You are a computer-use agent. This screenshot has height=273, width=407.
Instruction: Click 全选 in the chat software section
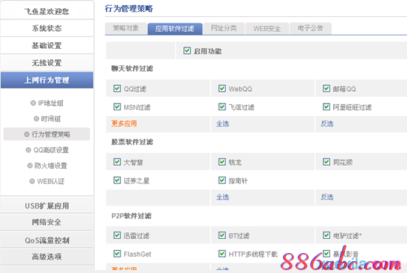(x=223, y=124)
